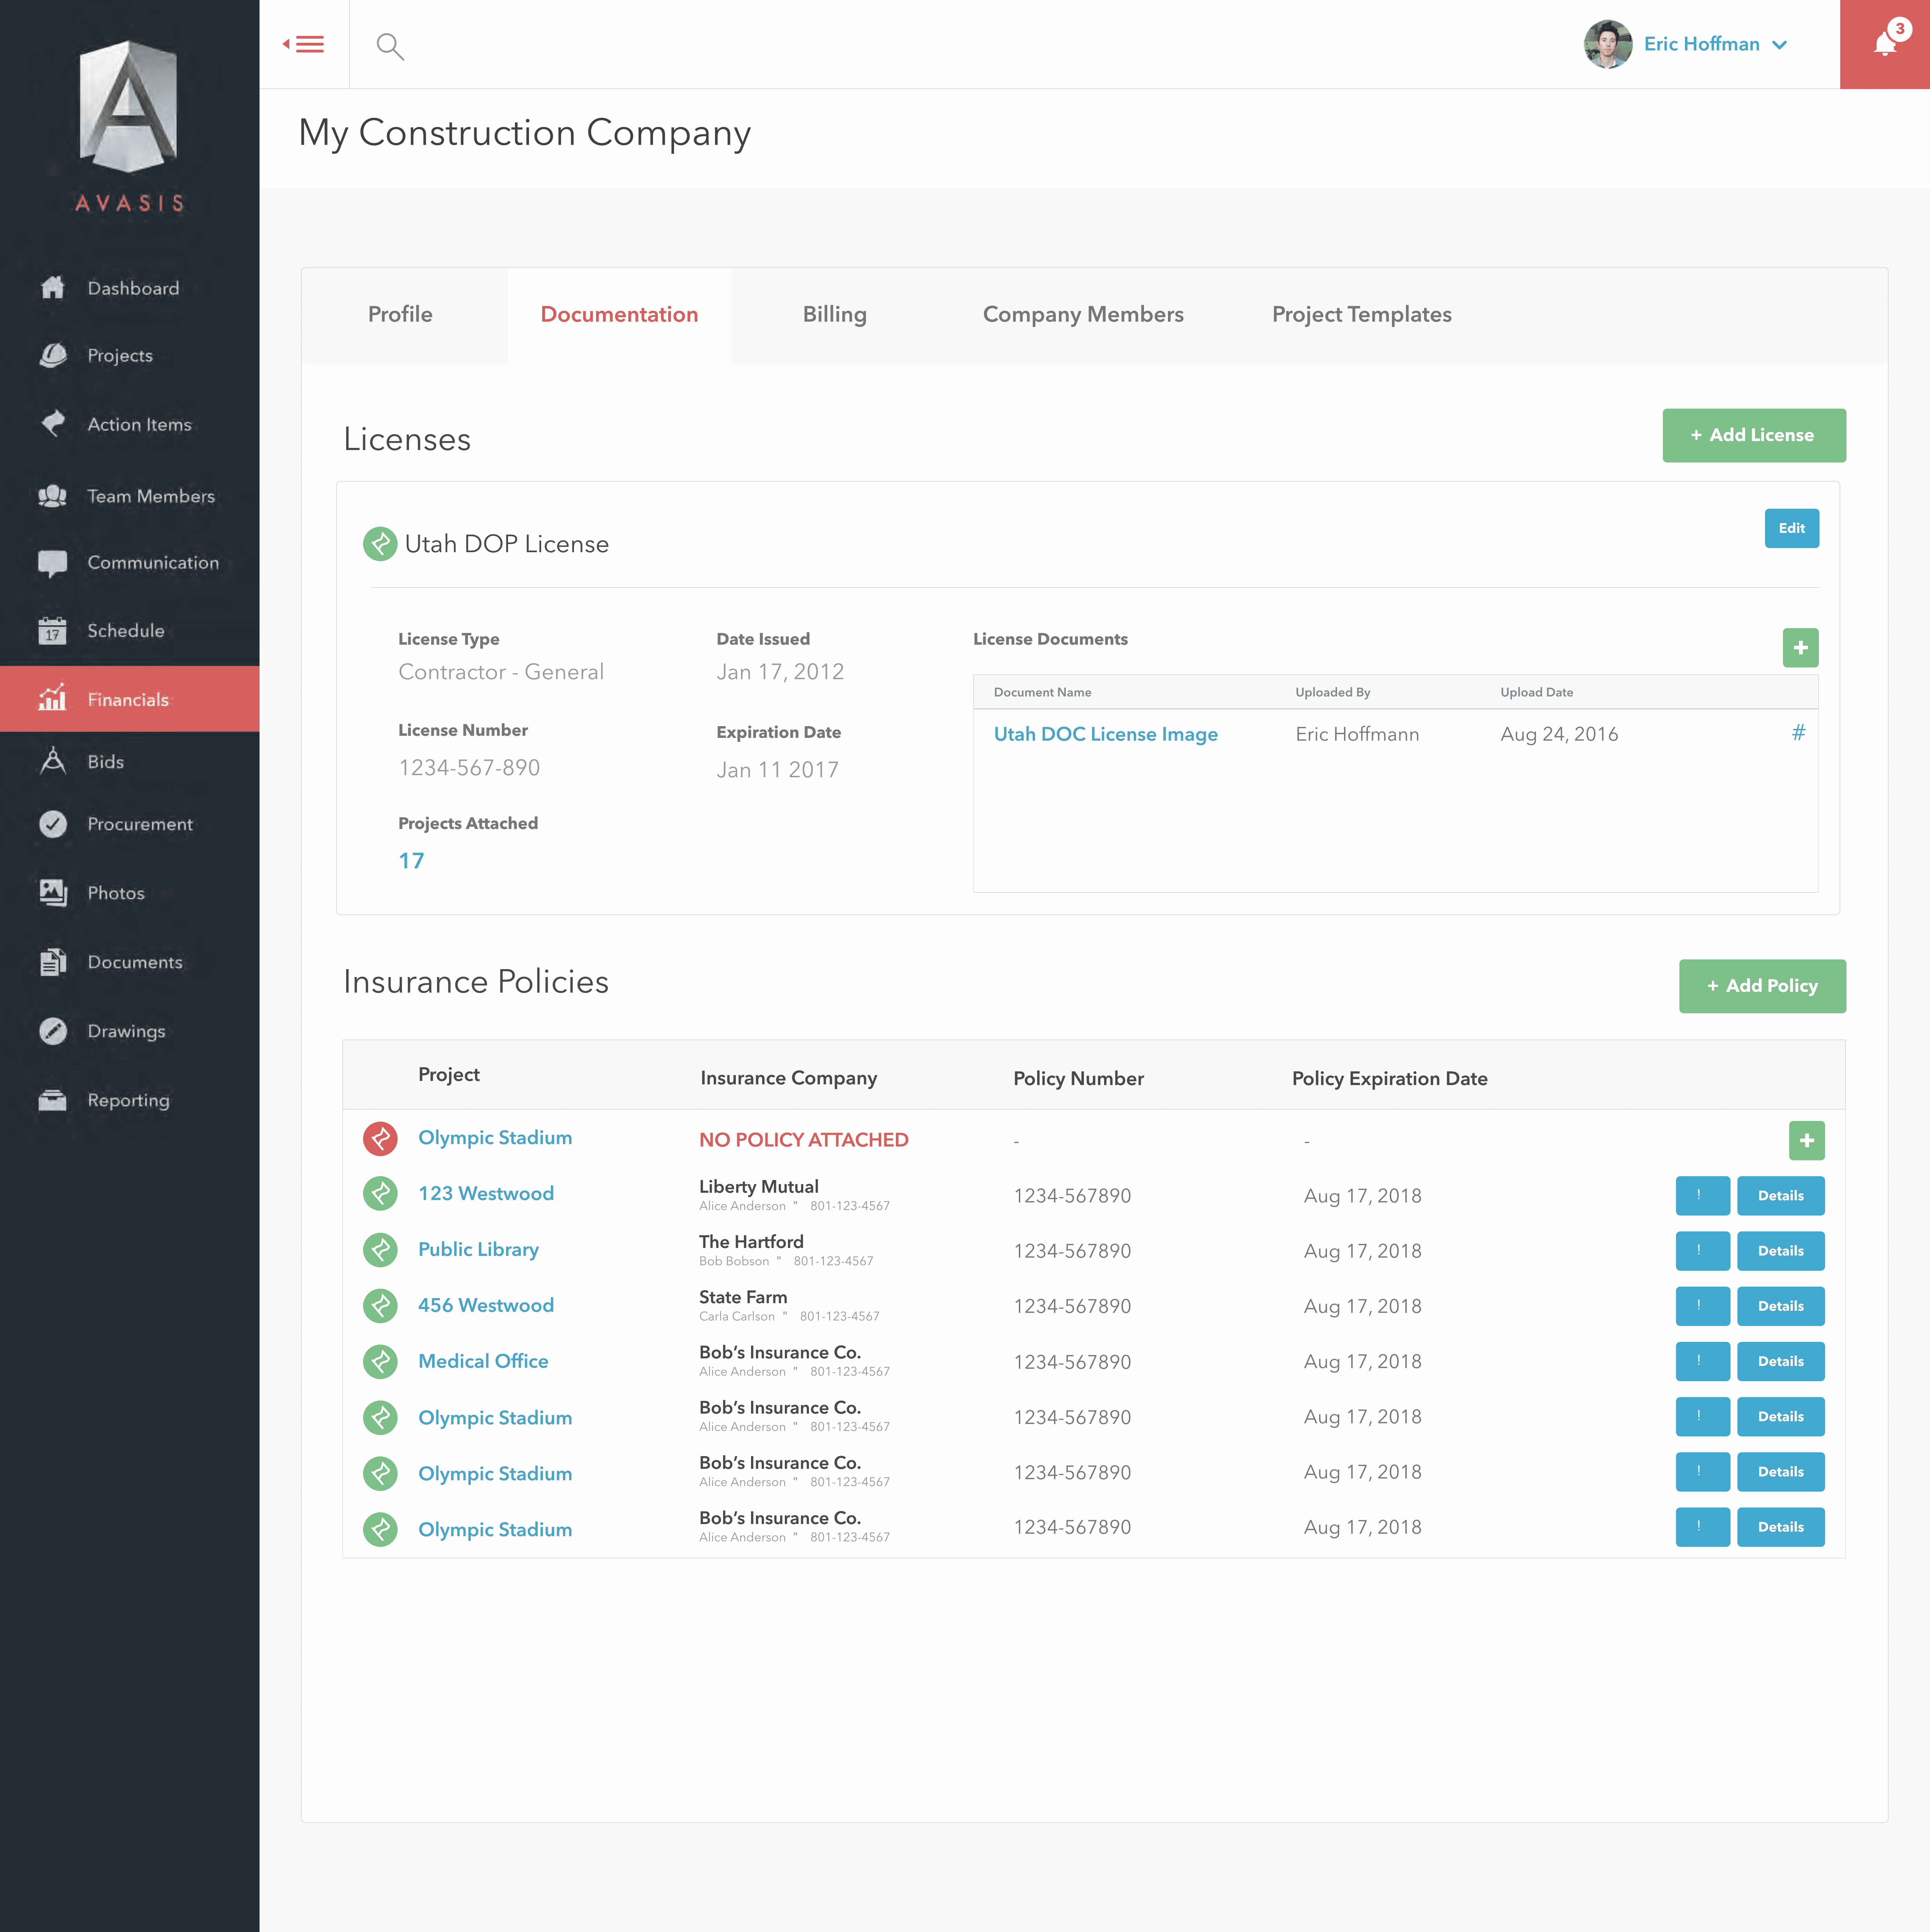This screenshot has width=1930, height=1932.
Task: Open Utah DOC License Image link
Action: click(1105, 734)
